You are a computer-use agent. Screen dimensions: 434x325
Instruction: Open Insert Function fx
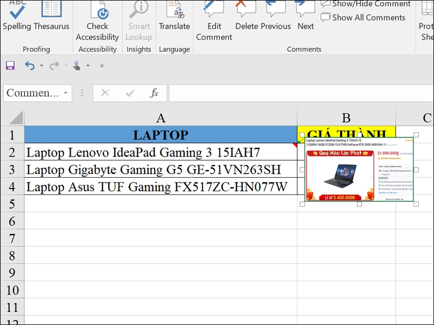click(x=154, y=93)
